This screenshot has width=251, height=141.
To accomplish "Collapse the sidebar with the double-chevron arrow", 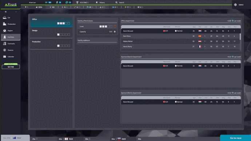I will click(6, 12).
